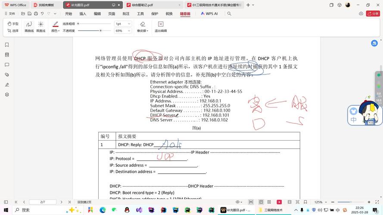Click the fullscreen icon in status bar
This screenshot has width=383, height=215.
[x=377, y=202]
